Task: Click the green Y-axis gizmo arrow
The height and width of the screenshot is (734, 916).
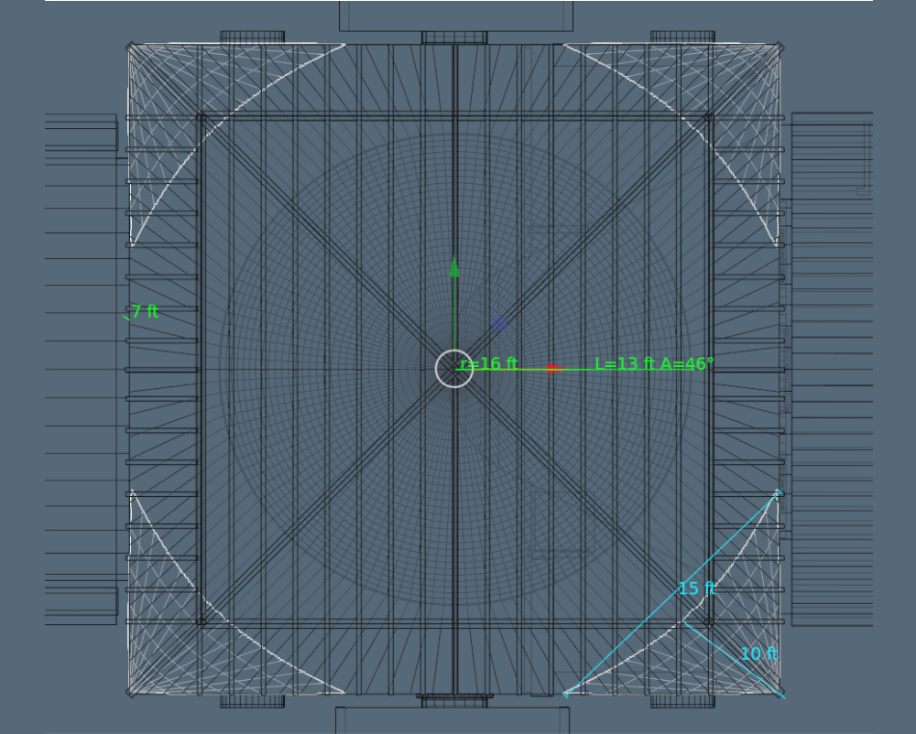Action: tap(454, 268)
